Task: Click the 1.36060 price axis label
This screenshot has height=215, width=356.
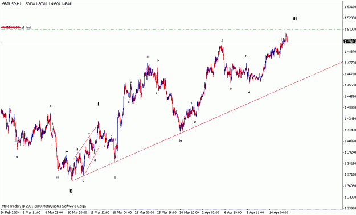Action: [x=350, y=186]
